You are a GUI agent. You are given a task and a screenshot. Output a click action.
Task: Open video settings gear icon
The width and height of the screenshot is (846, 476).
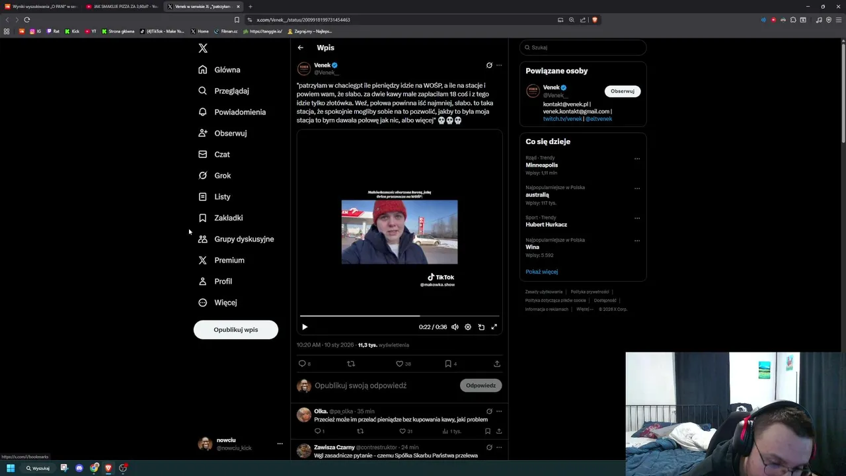(x=468, y=327)
